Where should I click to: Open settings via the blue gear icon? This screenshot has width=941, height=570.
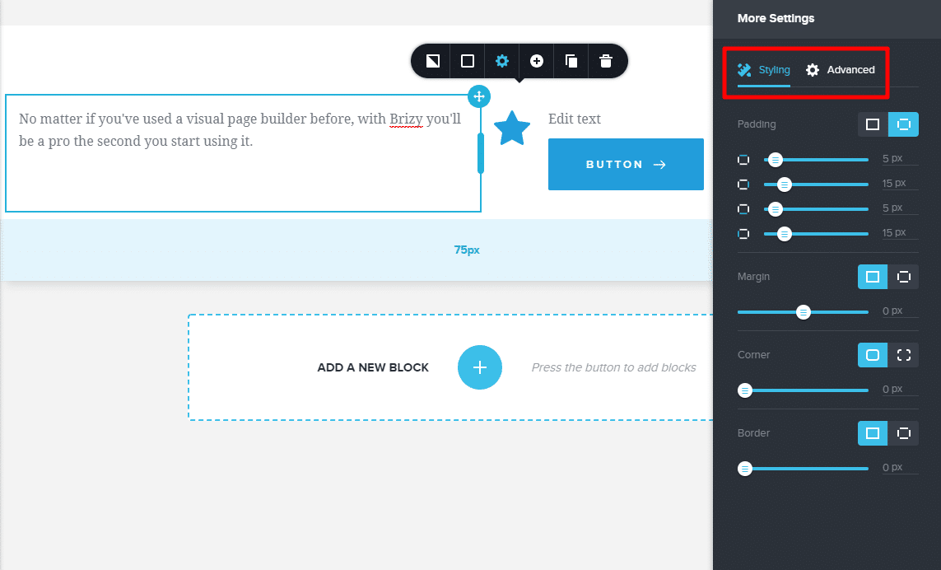click(501, 61)
